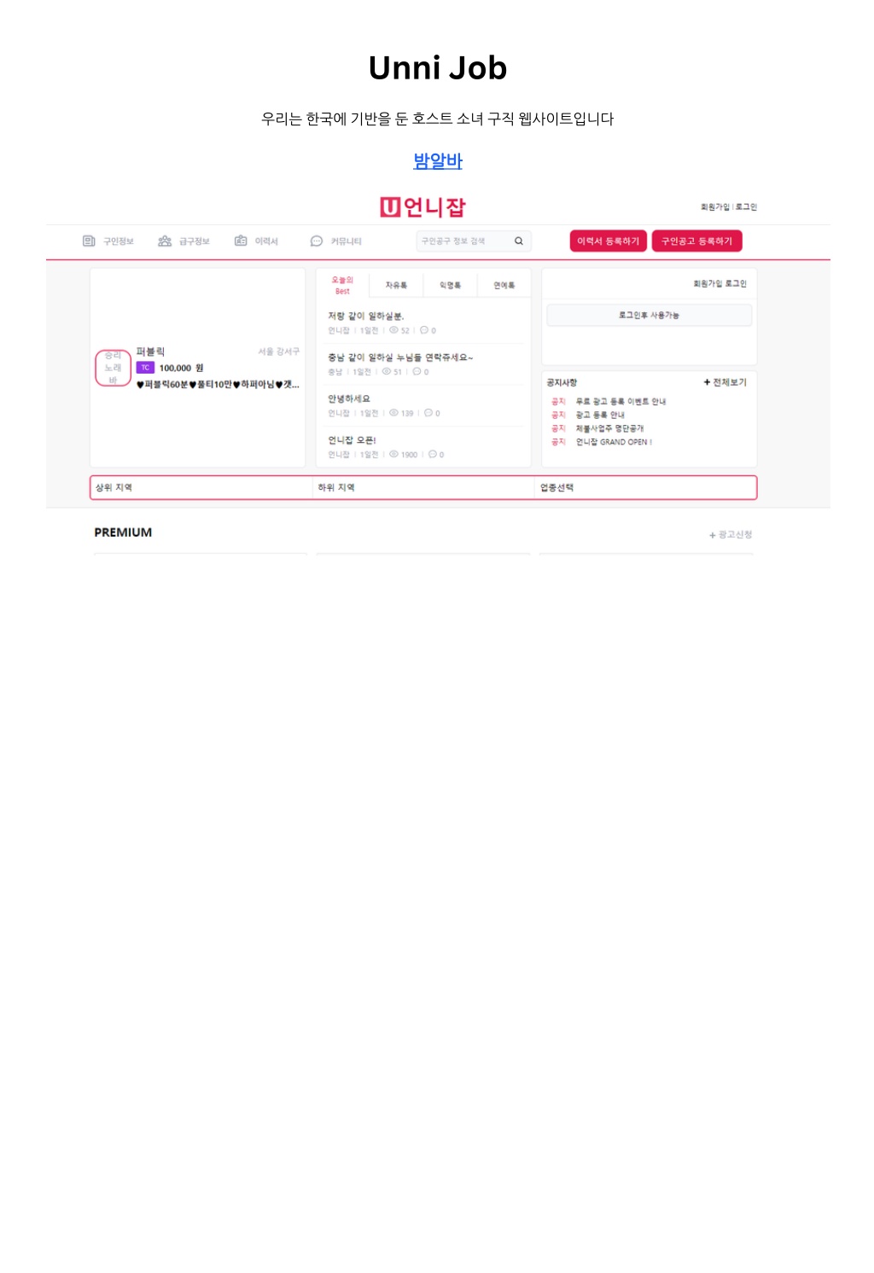Switch to the 익명톡 tab
The image size is (874, 1273).
[450, 285]
